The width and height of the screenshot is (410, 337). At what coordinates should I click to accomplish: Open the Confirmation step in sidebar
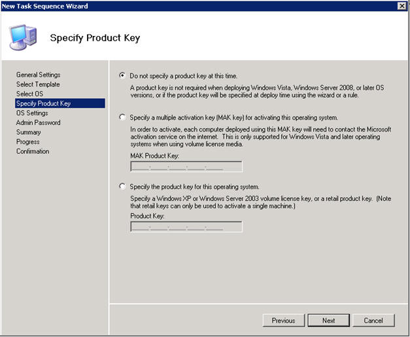(33, 151)
